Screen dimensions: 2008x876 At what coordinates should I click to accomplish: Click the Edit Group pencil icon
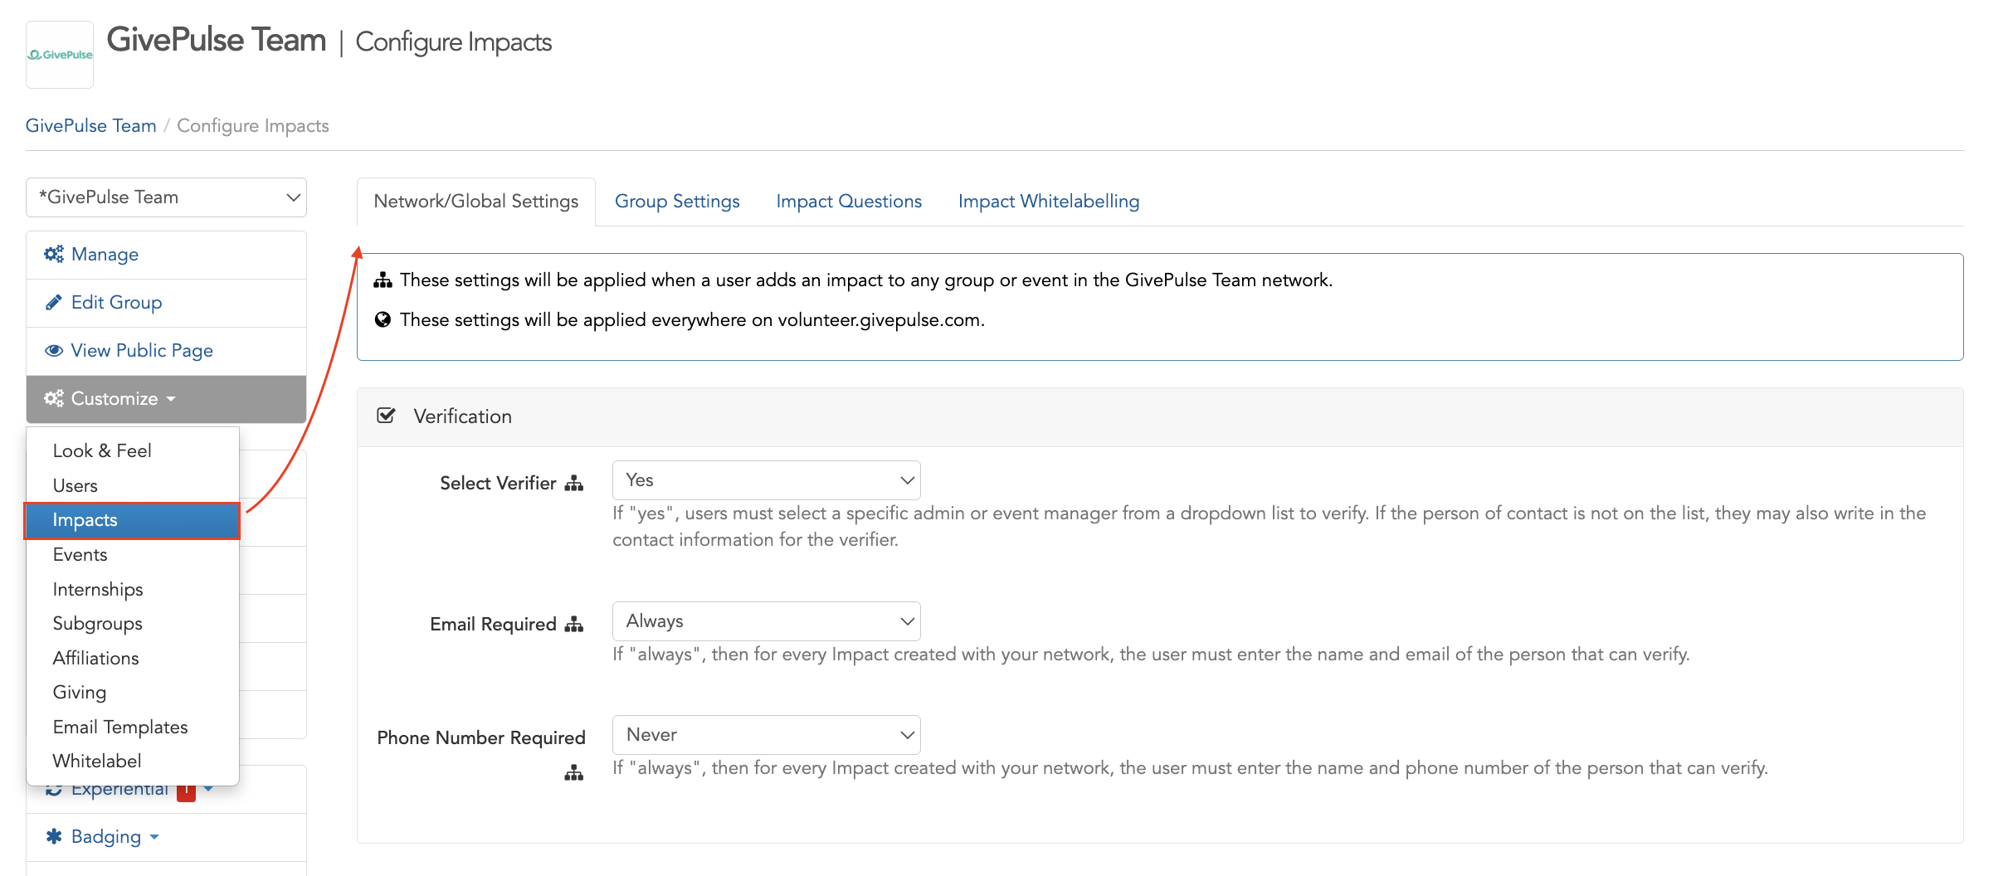[x=54, y=302]
